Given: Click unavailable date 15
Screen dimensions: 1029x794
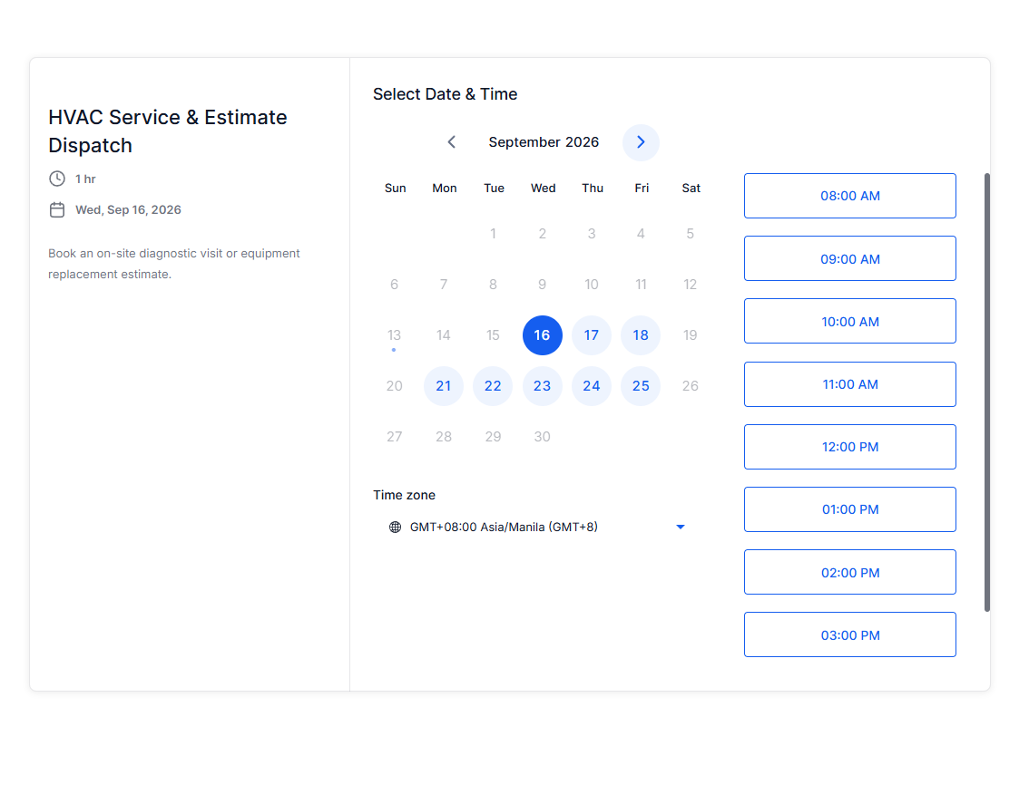Looking at the screenshot, I should coord(493,335).
